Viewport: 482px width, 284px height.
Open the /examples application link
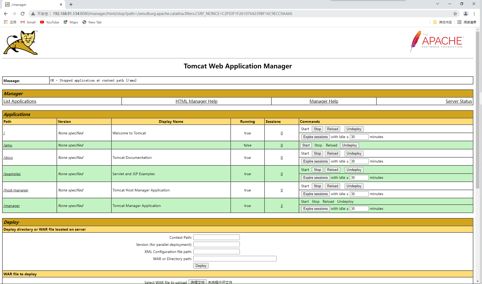click(12, 174)
